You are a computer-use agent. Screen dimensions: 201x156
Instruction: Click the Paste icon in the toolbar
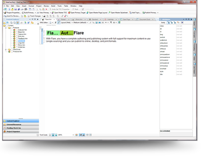[x=43, y=9]
